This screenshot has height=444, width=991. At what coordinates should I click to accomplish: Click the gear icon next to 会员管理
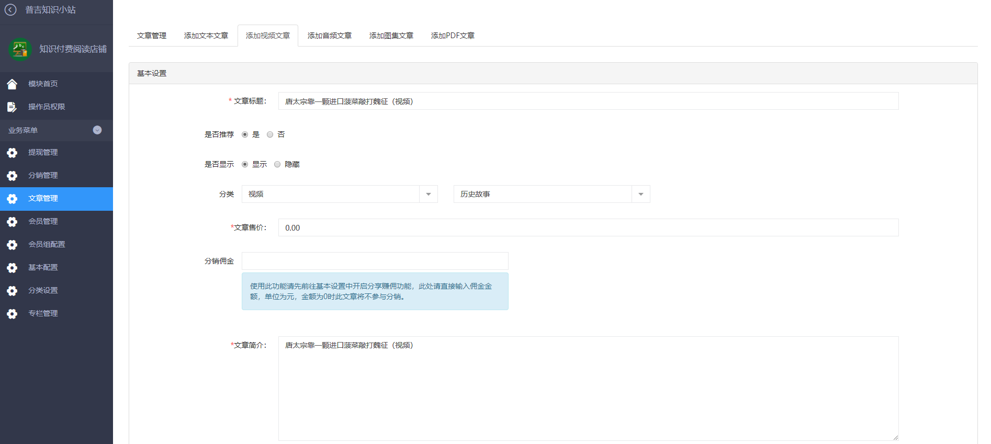pos(12,222)
